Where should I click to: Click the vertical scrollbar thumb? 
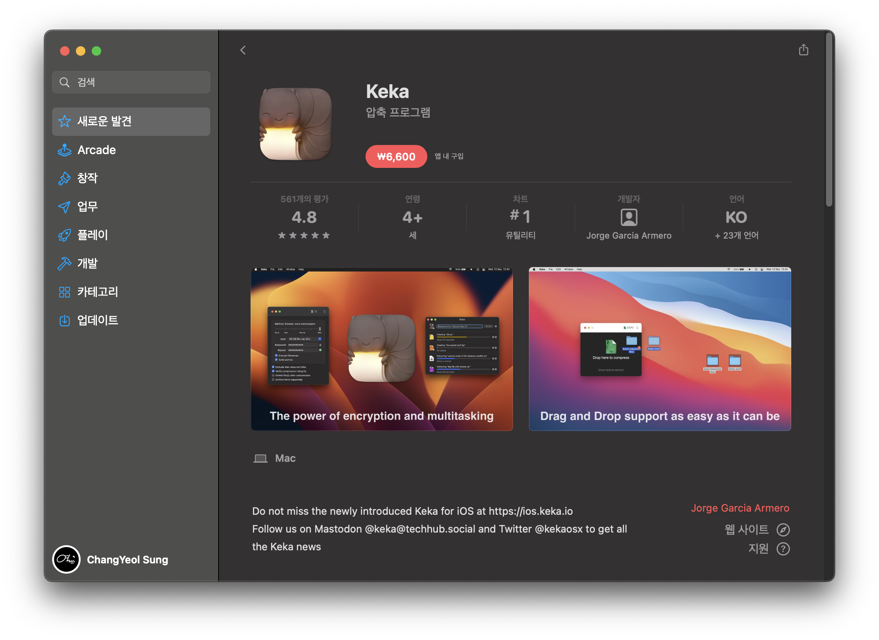point(829,119)
